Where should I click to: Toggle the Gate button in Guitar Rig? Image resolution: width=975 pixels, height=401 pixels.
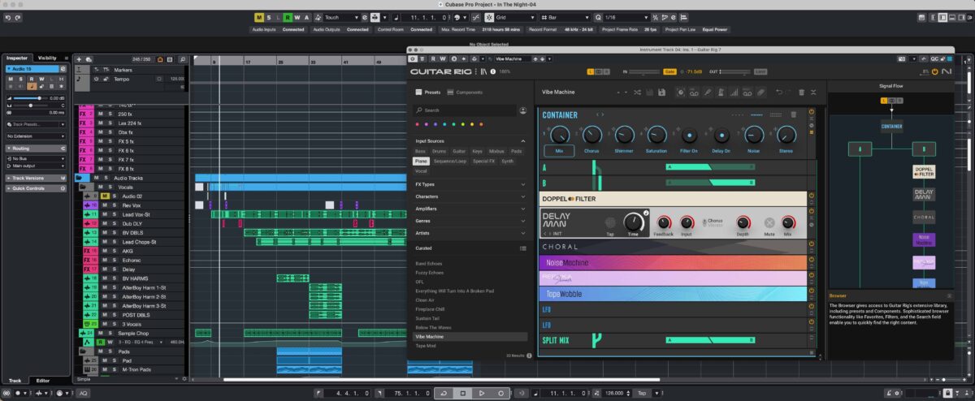[x=669, y=71]
